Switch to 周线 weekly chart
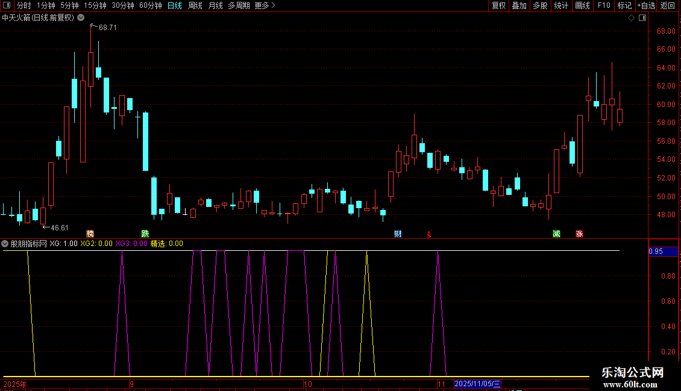Screen dimensions: 681x391 pyautogui.click(x=195, y=5)
